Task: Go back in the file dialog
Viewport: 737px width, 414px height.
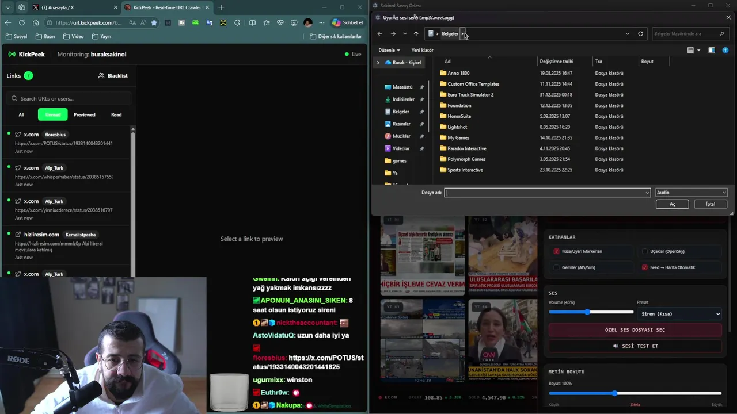Action: [x=380, y=34]
